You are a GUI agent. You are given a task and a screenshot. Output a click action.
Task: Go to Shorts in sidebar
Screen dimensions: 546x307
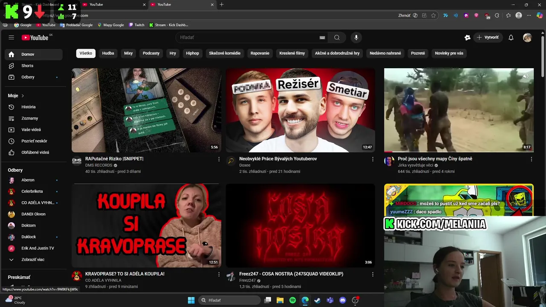pos(33,66)
